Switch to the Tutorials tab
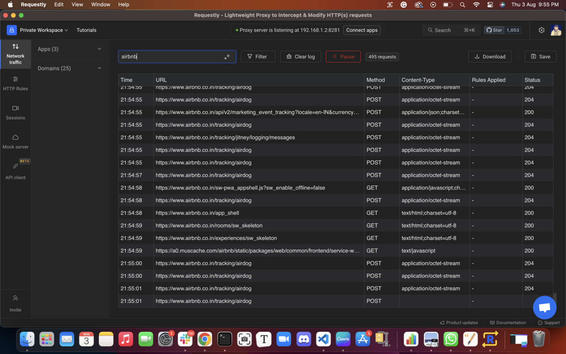 (86, 30)
